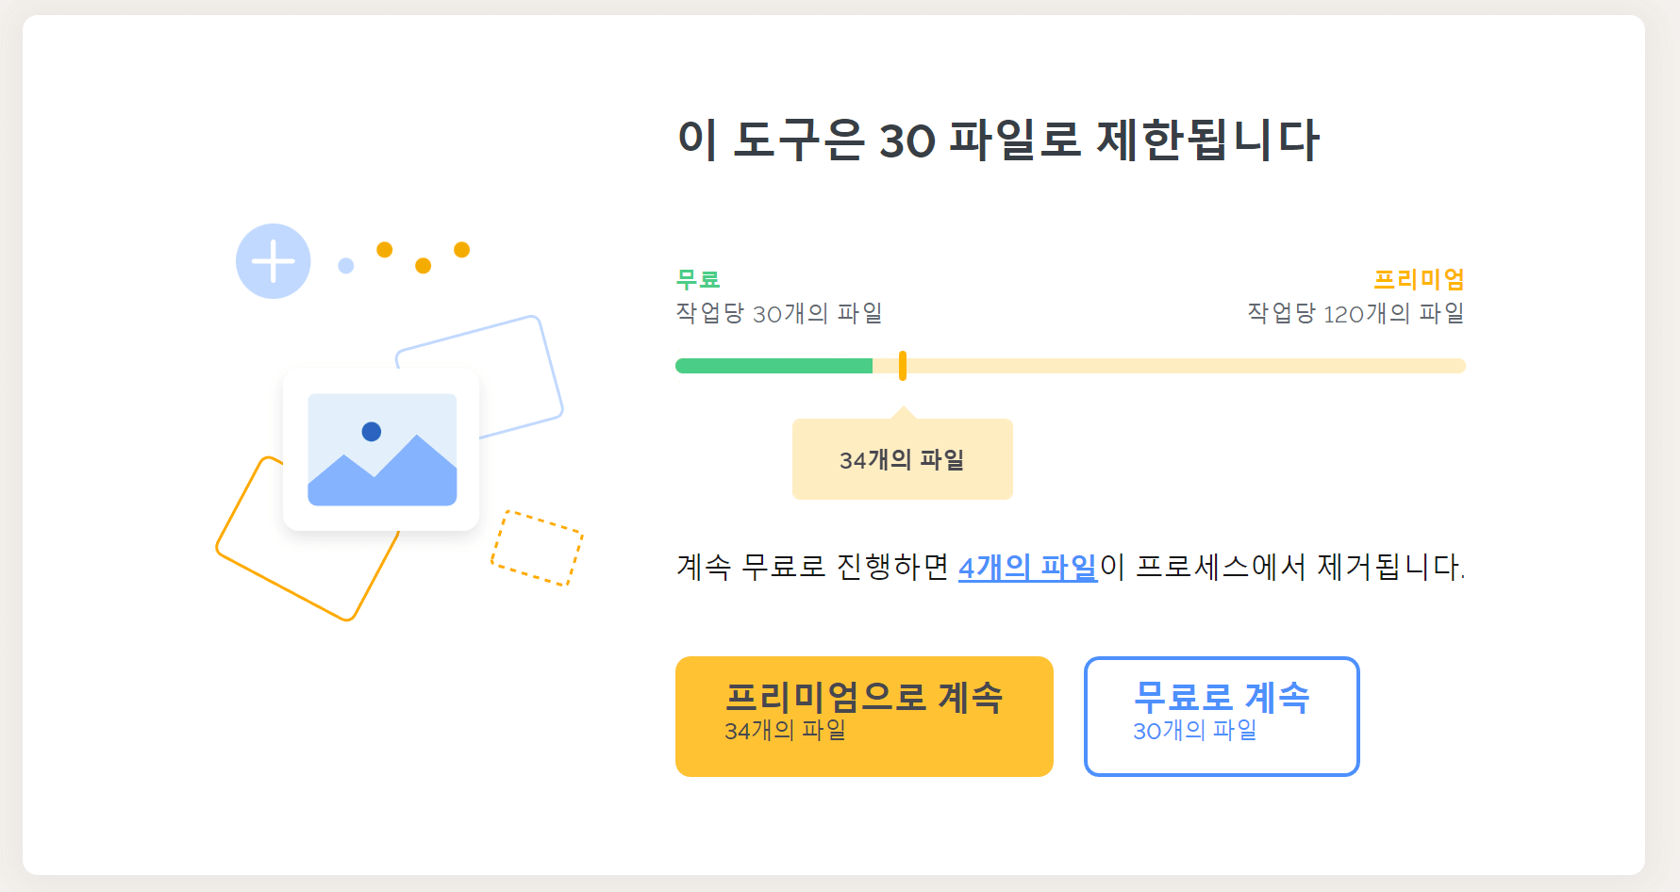Viewport: 1680px width, 892px height.
Task: Click the 34개의 파일 tooltip bubble
Action: pyautogui.click(x=902, y=459)
